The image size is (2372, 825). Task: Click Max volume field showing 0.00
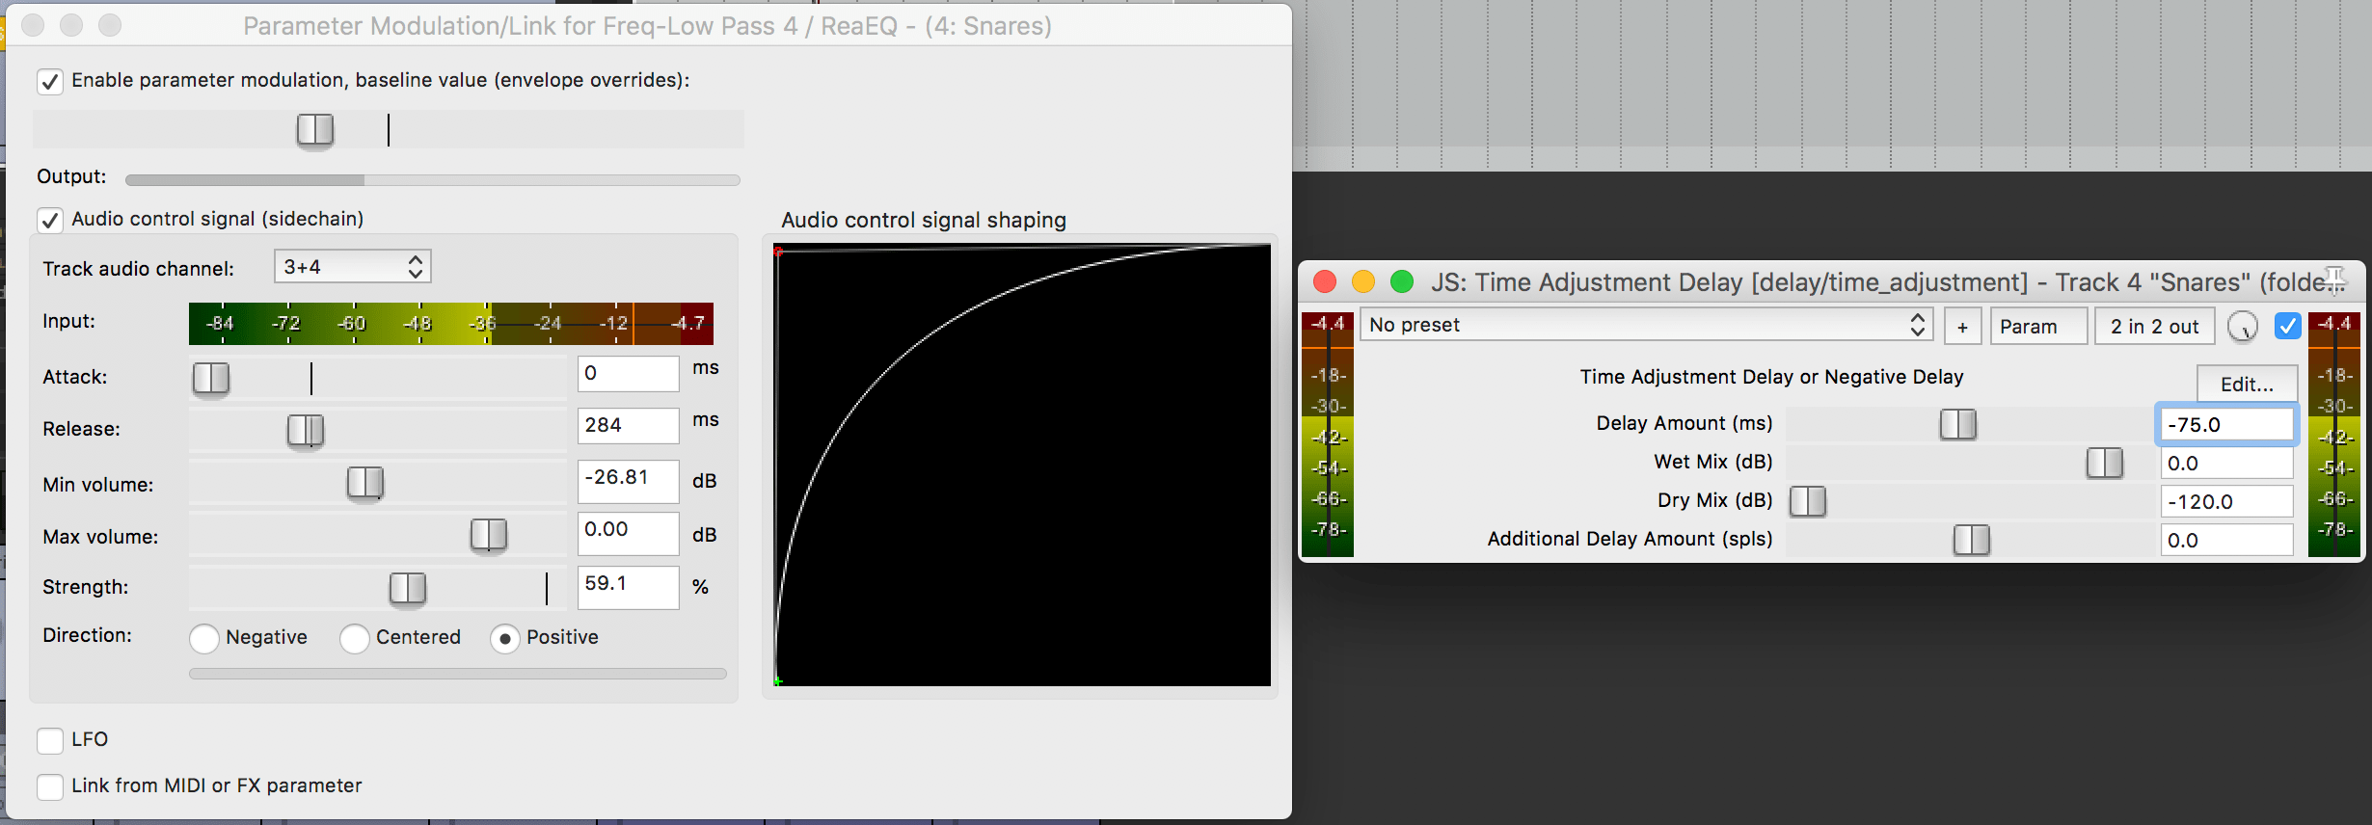629,533
